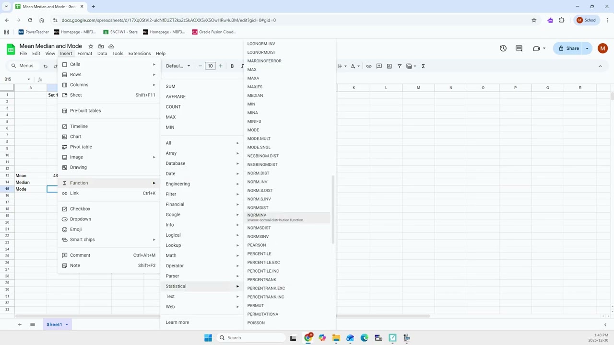Select MEDIAN in the statistical list

coord(287,95)
